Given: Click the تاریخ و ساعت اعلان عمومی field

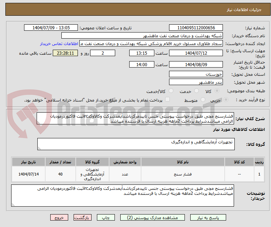Looking at the screenshot, I should (x=51, y=28).
